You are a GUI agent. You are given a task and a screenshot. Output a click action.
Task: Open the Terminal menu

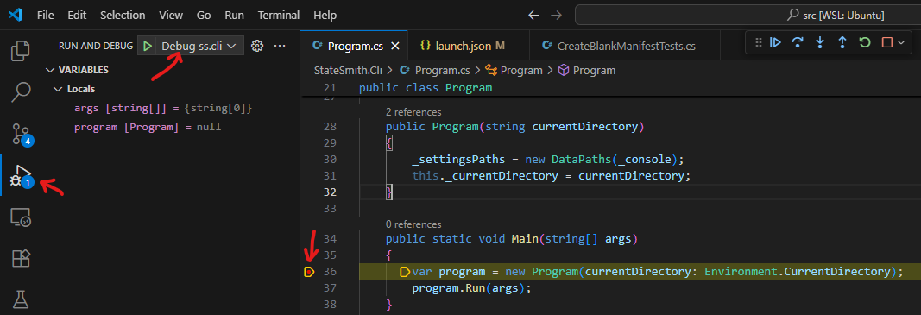coord(279,16)
